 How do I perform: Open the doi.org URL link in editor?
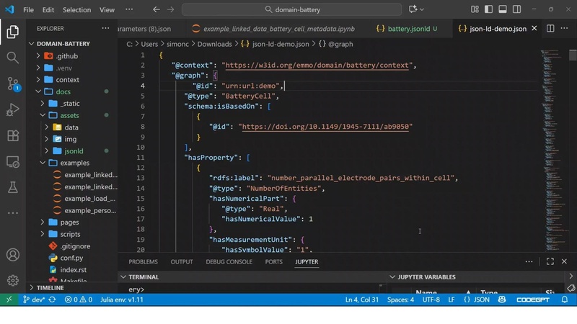pos(325,127)
